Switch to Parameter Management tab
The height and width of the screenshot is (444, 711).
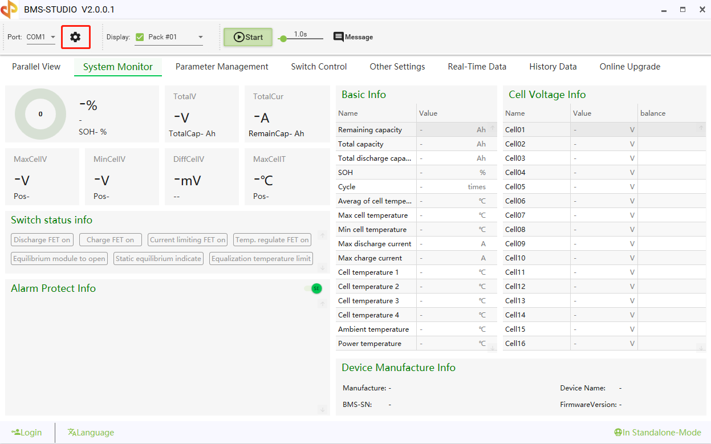tap(222, 67)
